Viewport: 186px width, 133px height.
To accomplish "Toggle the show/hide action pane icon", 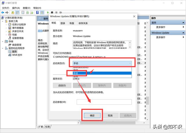I will point(42,12).
